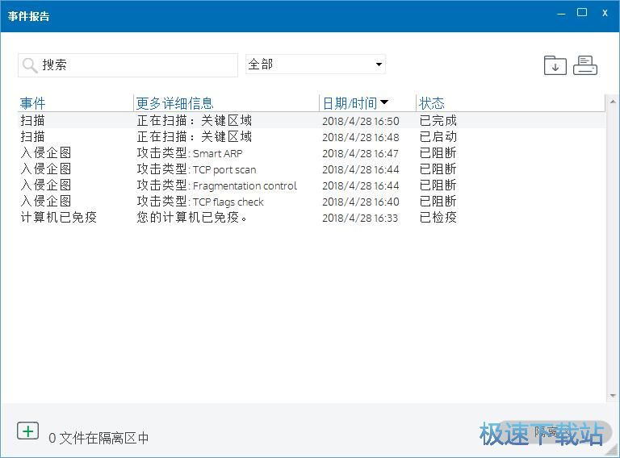The height and width of the screenshot is (458, 620).
Task: Sort by the 事件 column header
Action: (x=33, y=103)
